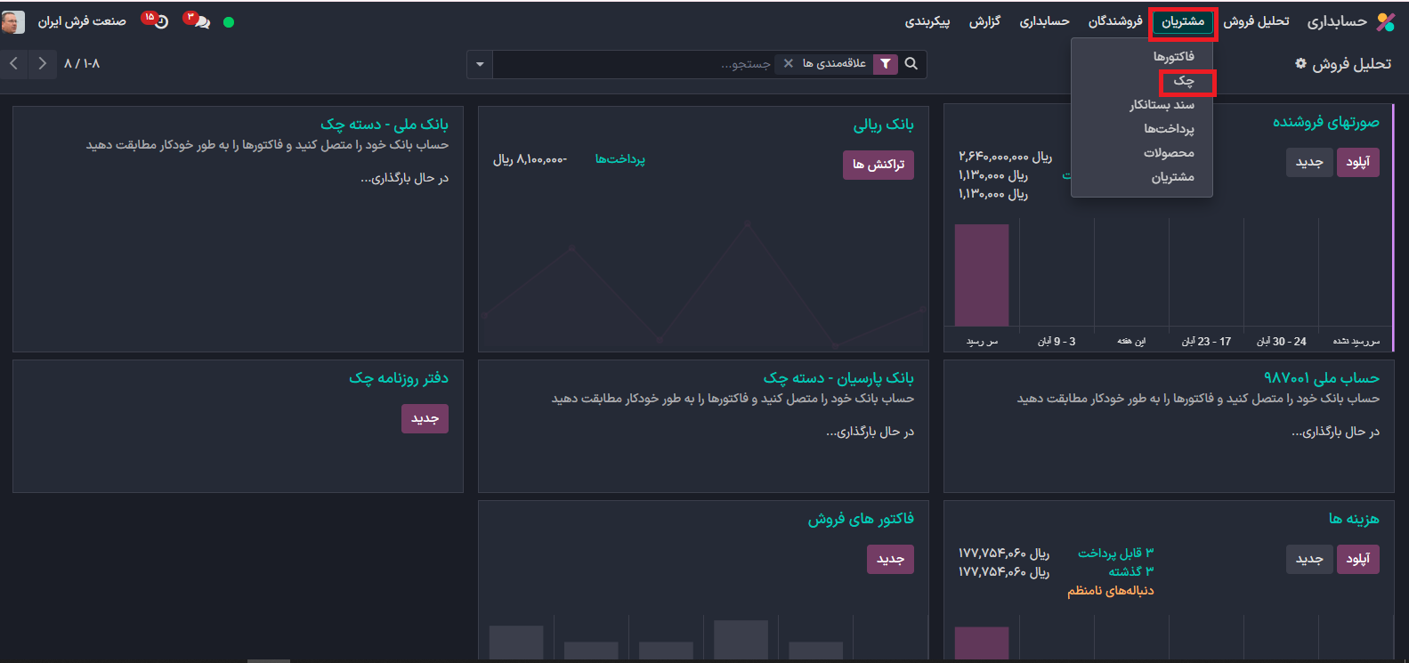1409x663 pixels.
Task: Open the activities clock icon with badge ۱۵
Action: [159, 21]
